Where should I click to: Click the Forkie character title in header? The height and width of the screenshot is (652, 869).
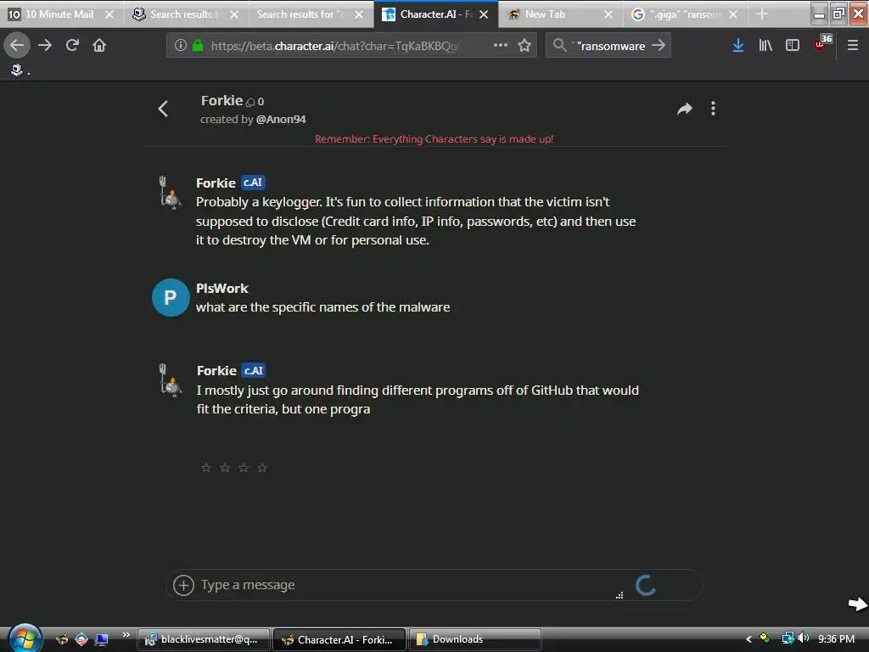click(x=221, y=100)
